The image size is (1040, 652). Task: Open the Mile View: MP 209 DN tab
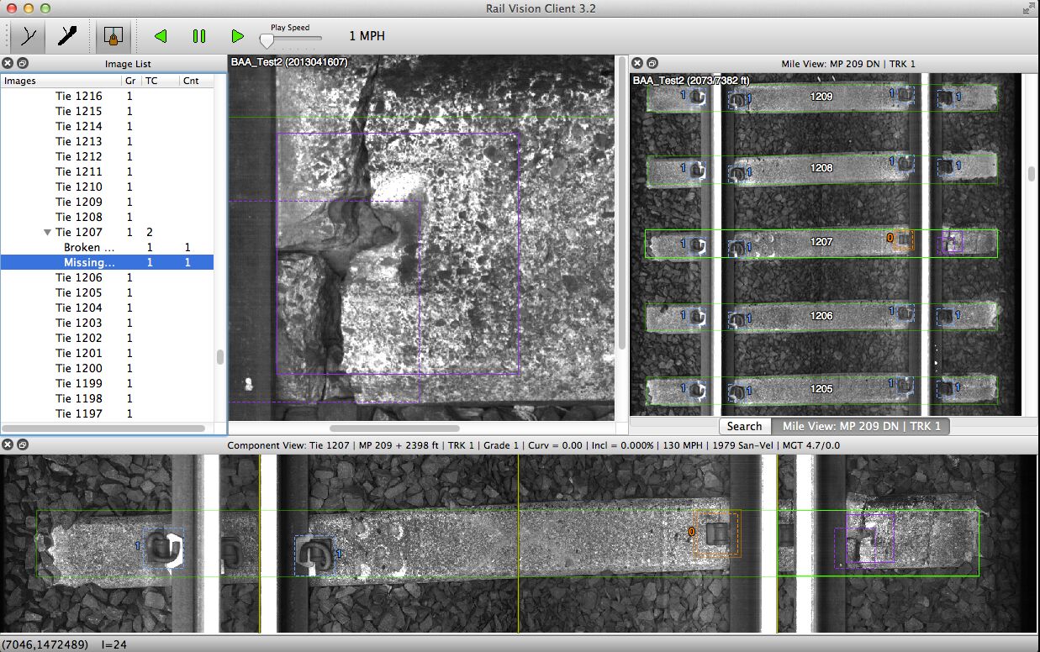click(861, 427)
